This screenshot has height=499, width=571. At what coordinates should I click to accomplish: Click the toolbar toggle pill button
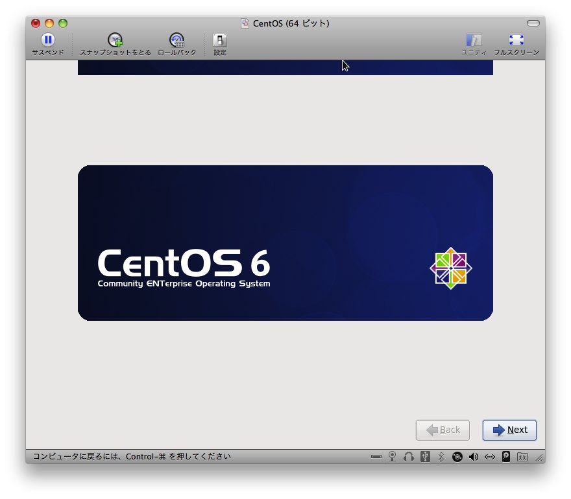[533, 23]
